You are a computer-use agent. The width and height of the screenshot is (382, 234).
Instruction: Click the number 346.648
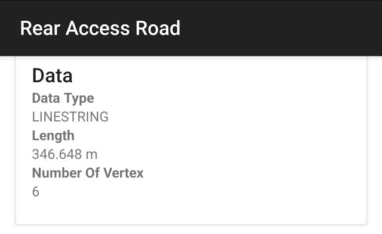[57, 154]
